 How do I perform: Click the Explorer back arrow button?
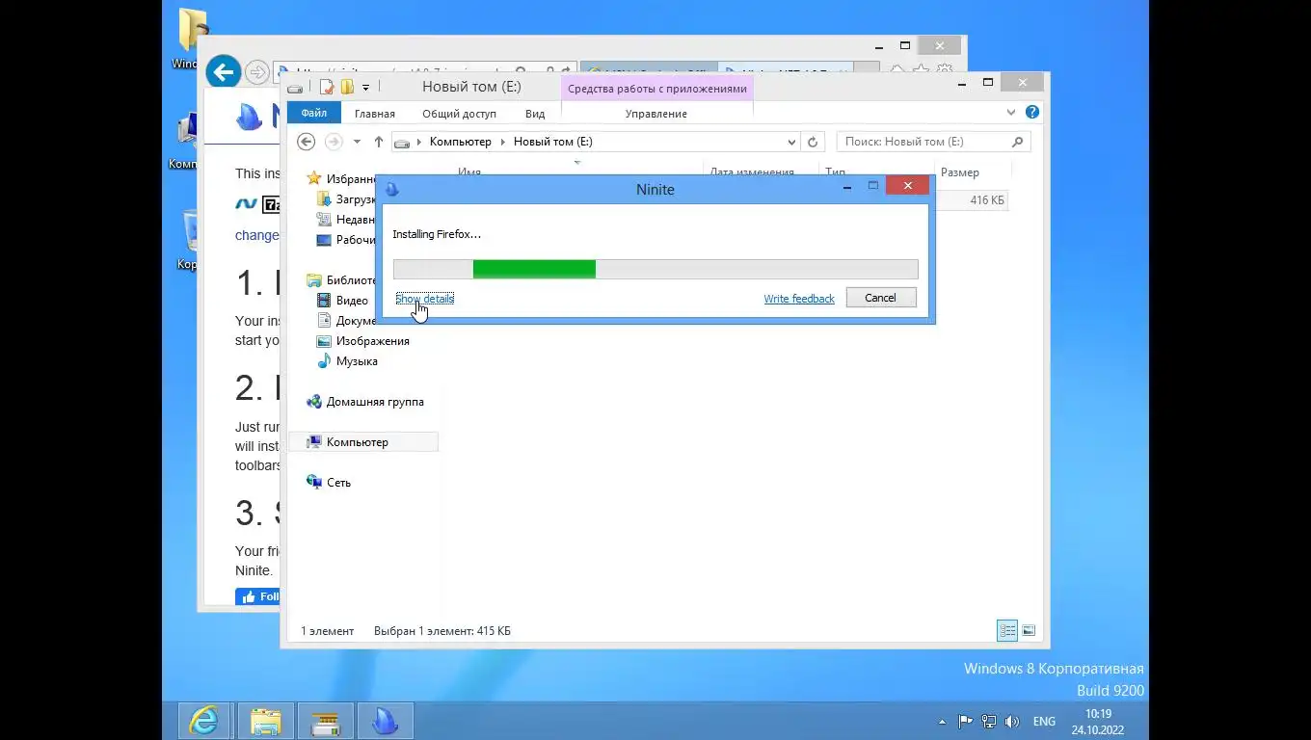pos(306,142)
